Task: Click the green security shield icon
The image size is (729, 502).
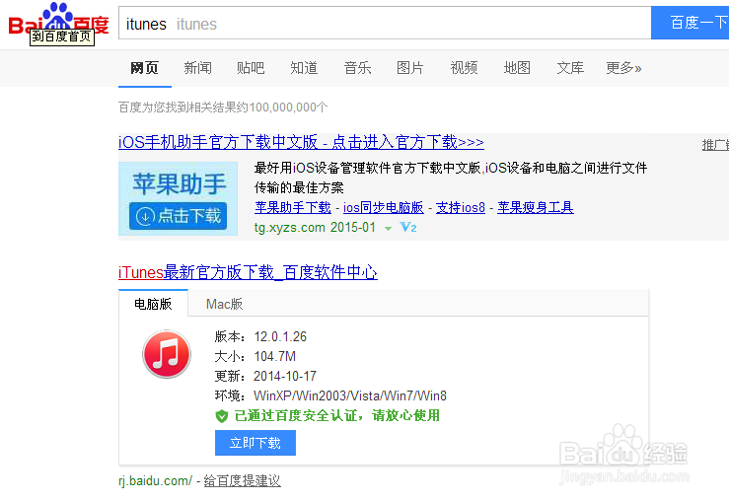Action: (x=222, y=416)
